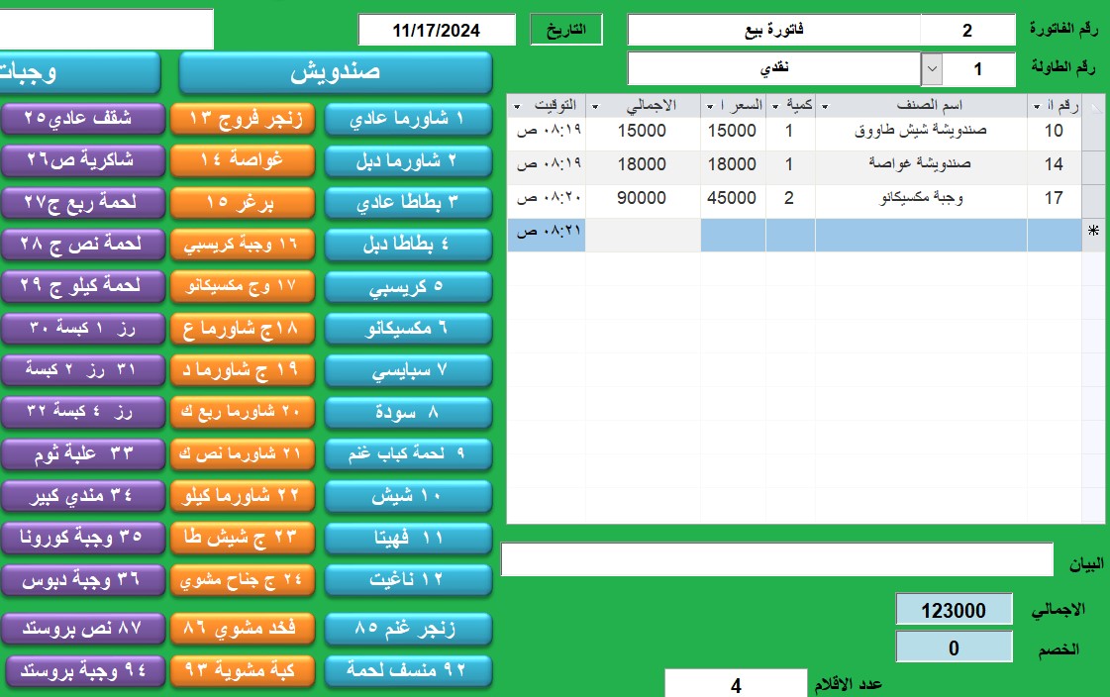Select the ١٧ وج مكسيكانو button

(243, 286)
